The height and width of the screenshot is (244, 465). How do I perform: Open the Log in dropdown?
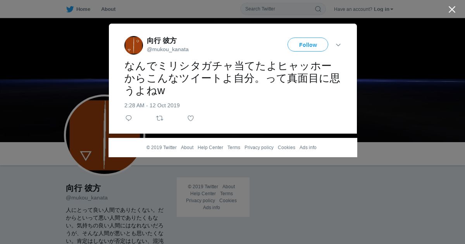(384, 9)
